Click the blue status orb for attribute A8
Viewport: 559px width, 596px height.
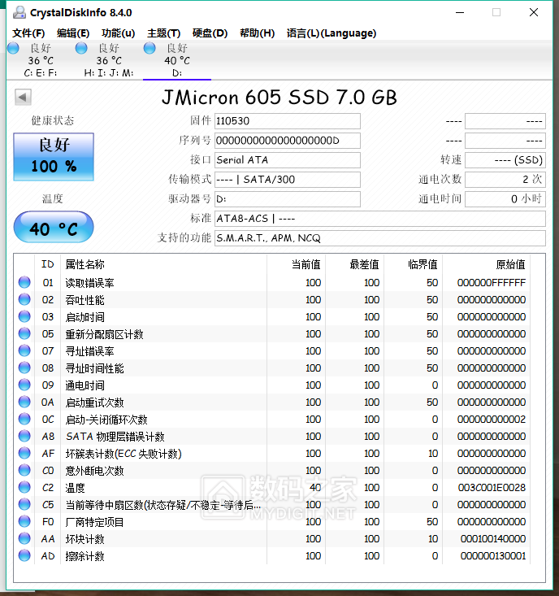(x=24, y=437)
